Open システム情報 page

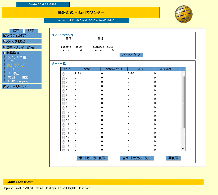[16, 57]
